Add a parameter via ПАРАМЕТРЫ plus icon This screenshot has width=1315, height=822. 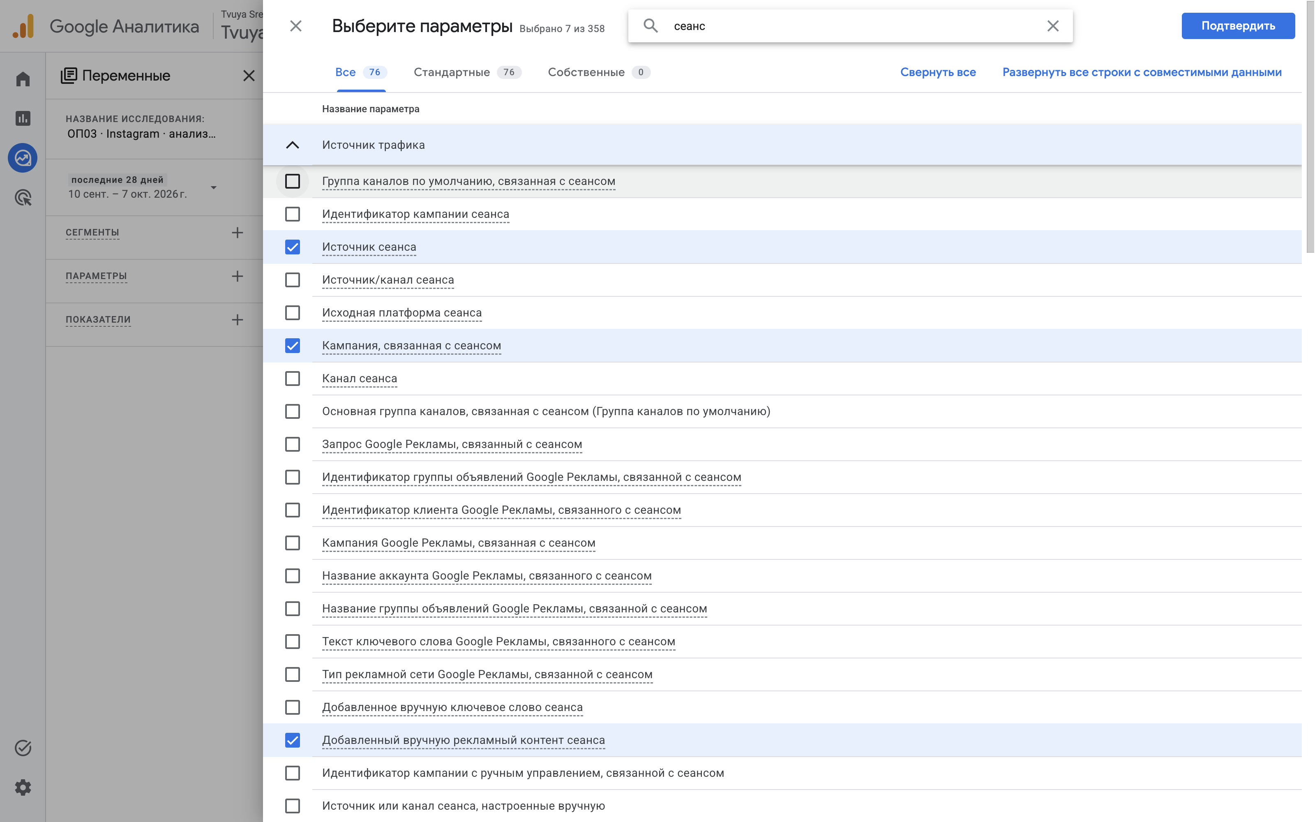click(x=237, y=276)
